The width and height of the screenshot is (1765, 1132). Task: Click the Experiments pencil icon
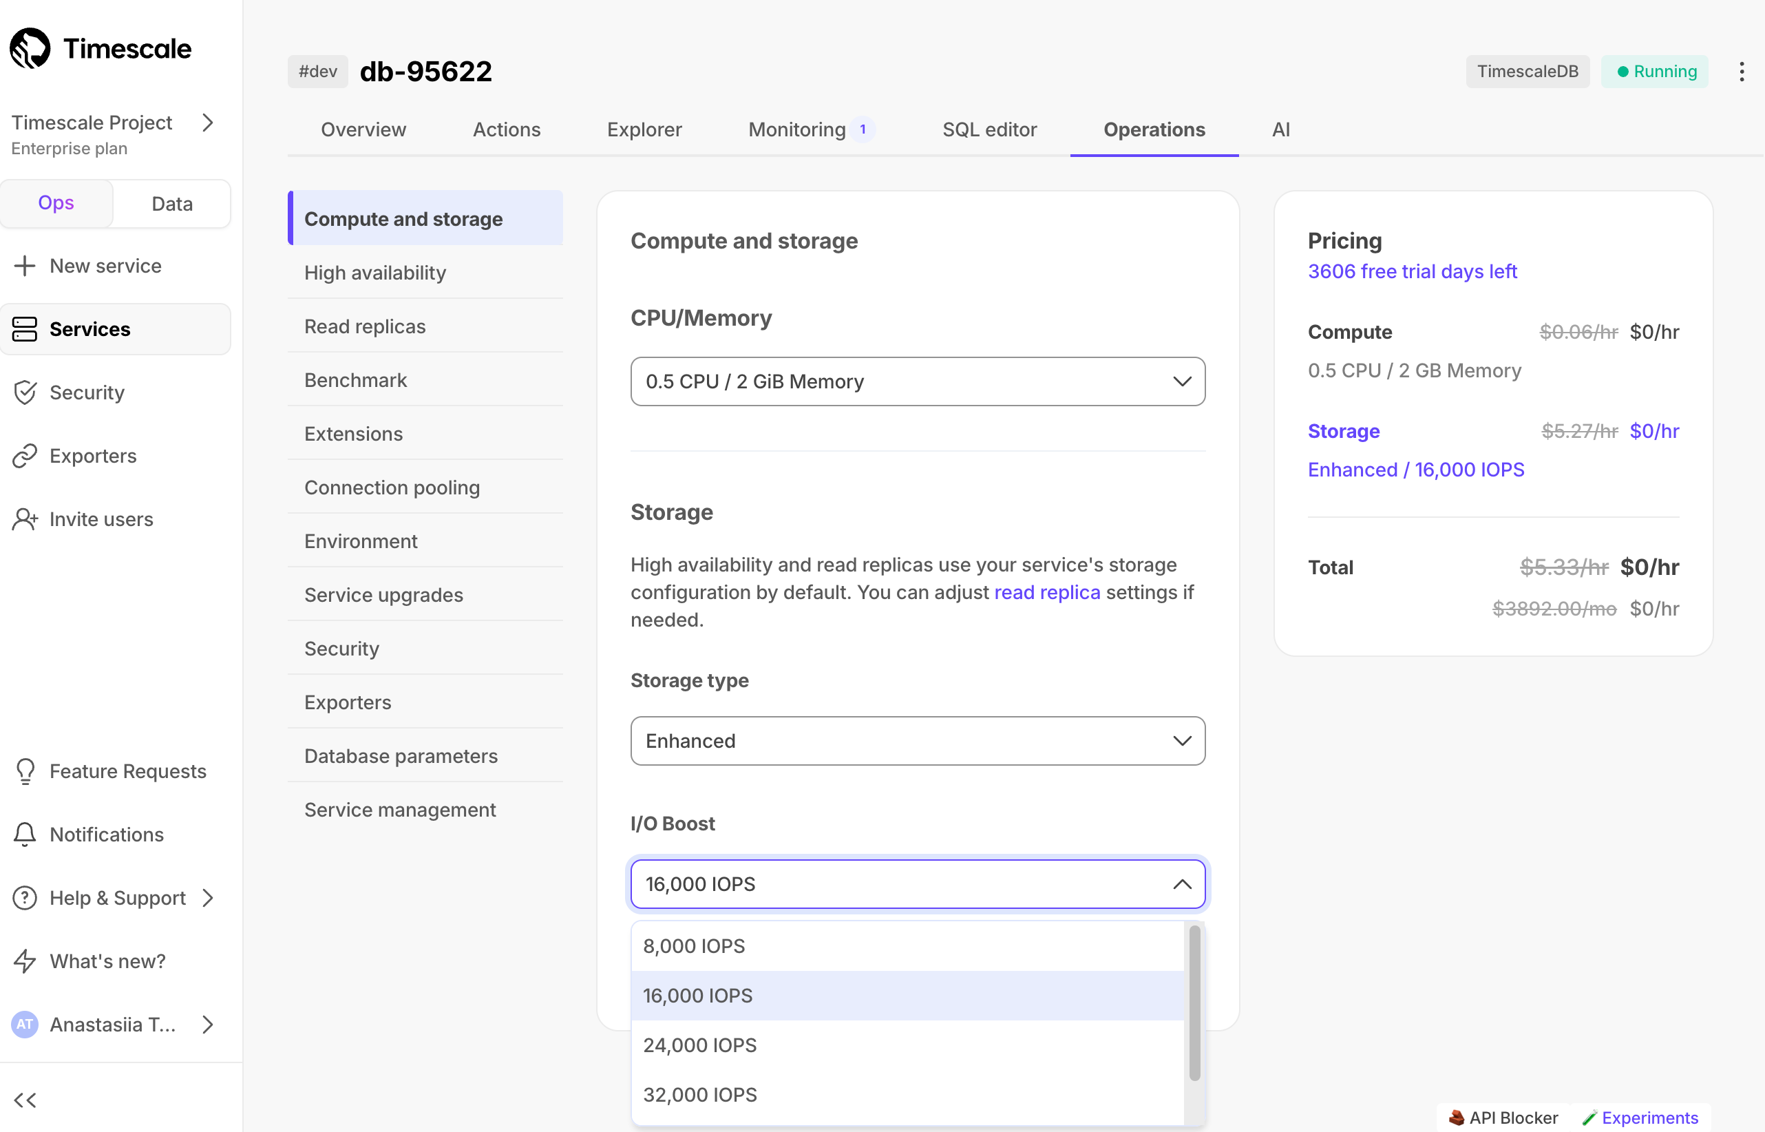1589,1118
